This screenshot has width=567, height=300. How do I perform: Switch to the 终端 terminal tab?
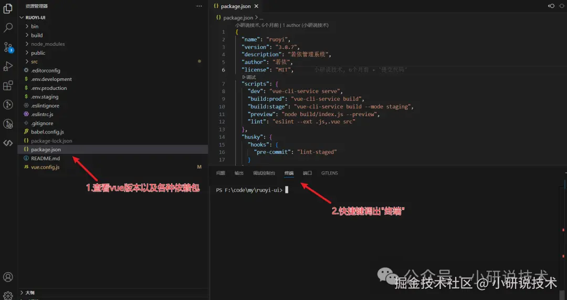click(x=289, y=173)
